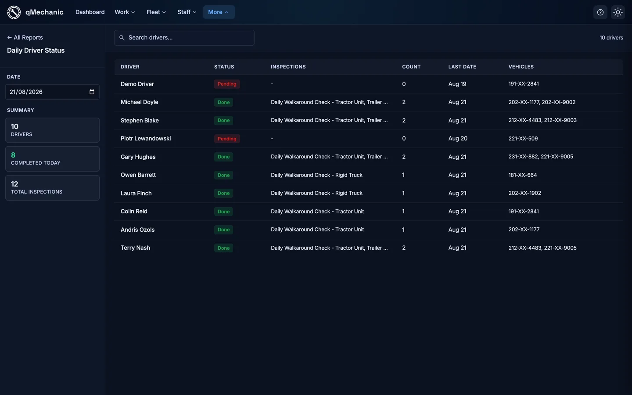Screen dimensions: 632x395
Task: Select the 12 Total Inspections summary card
Action: [x=52, y=188]
